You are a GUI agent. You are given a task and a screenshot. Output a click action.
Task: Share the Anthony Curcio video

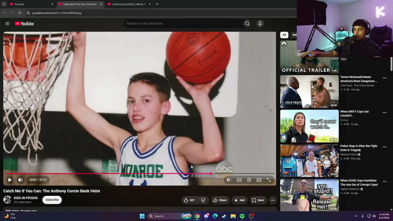click(220, 200)
